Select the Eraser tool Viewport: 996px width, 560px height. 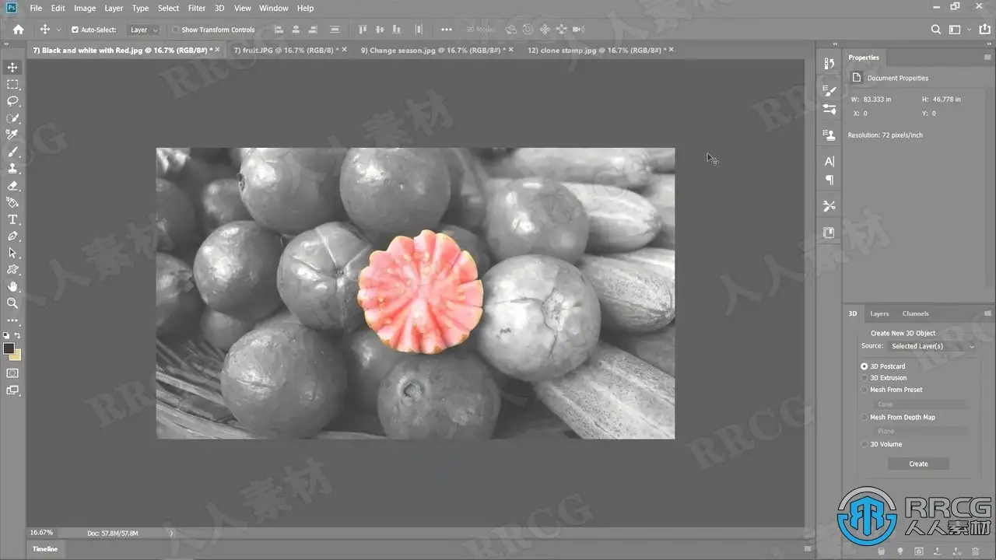[x=12, y=186]
